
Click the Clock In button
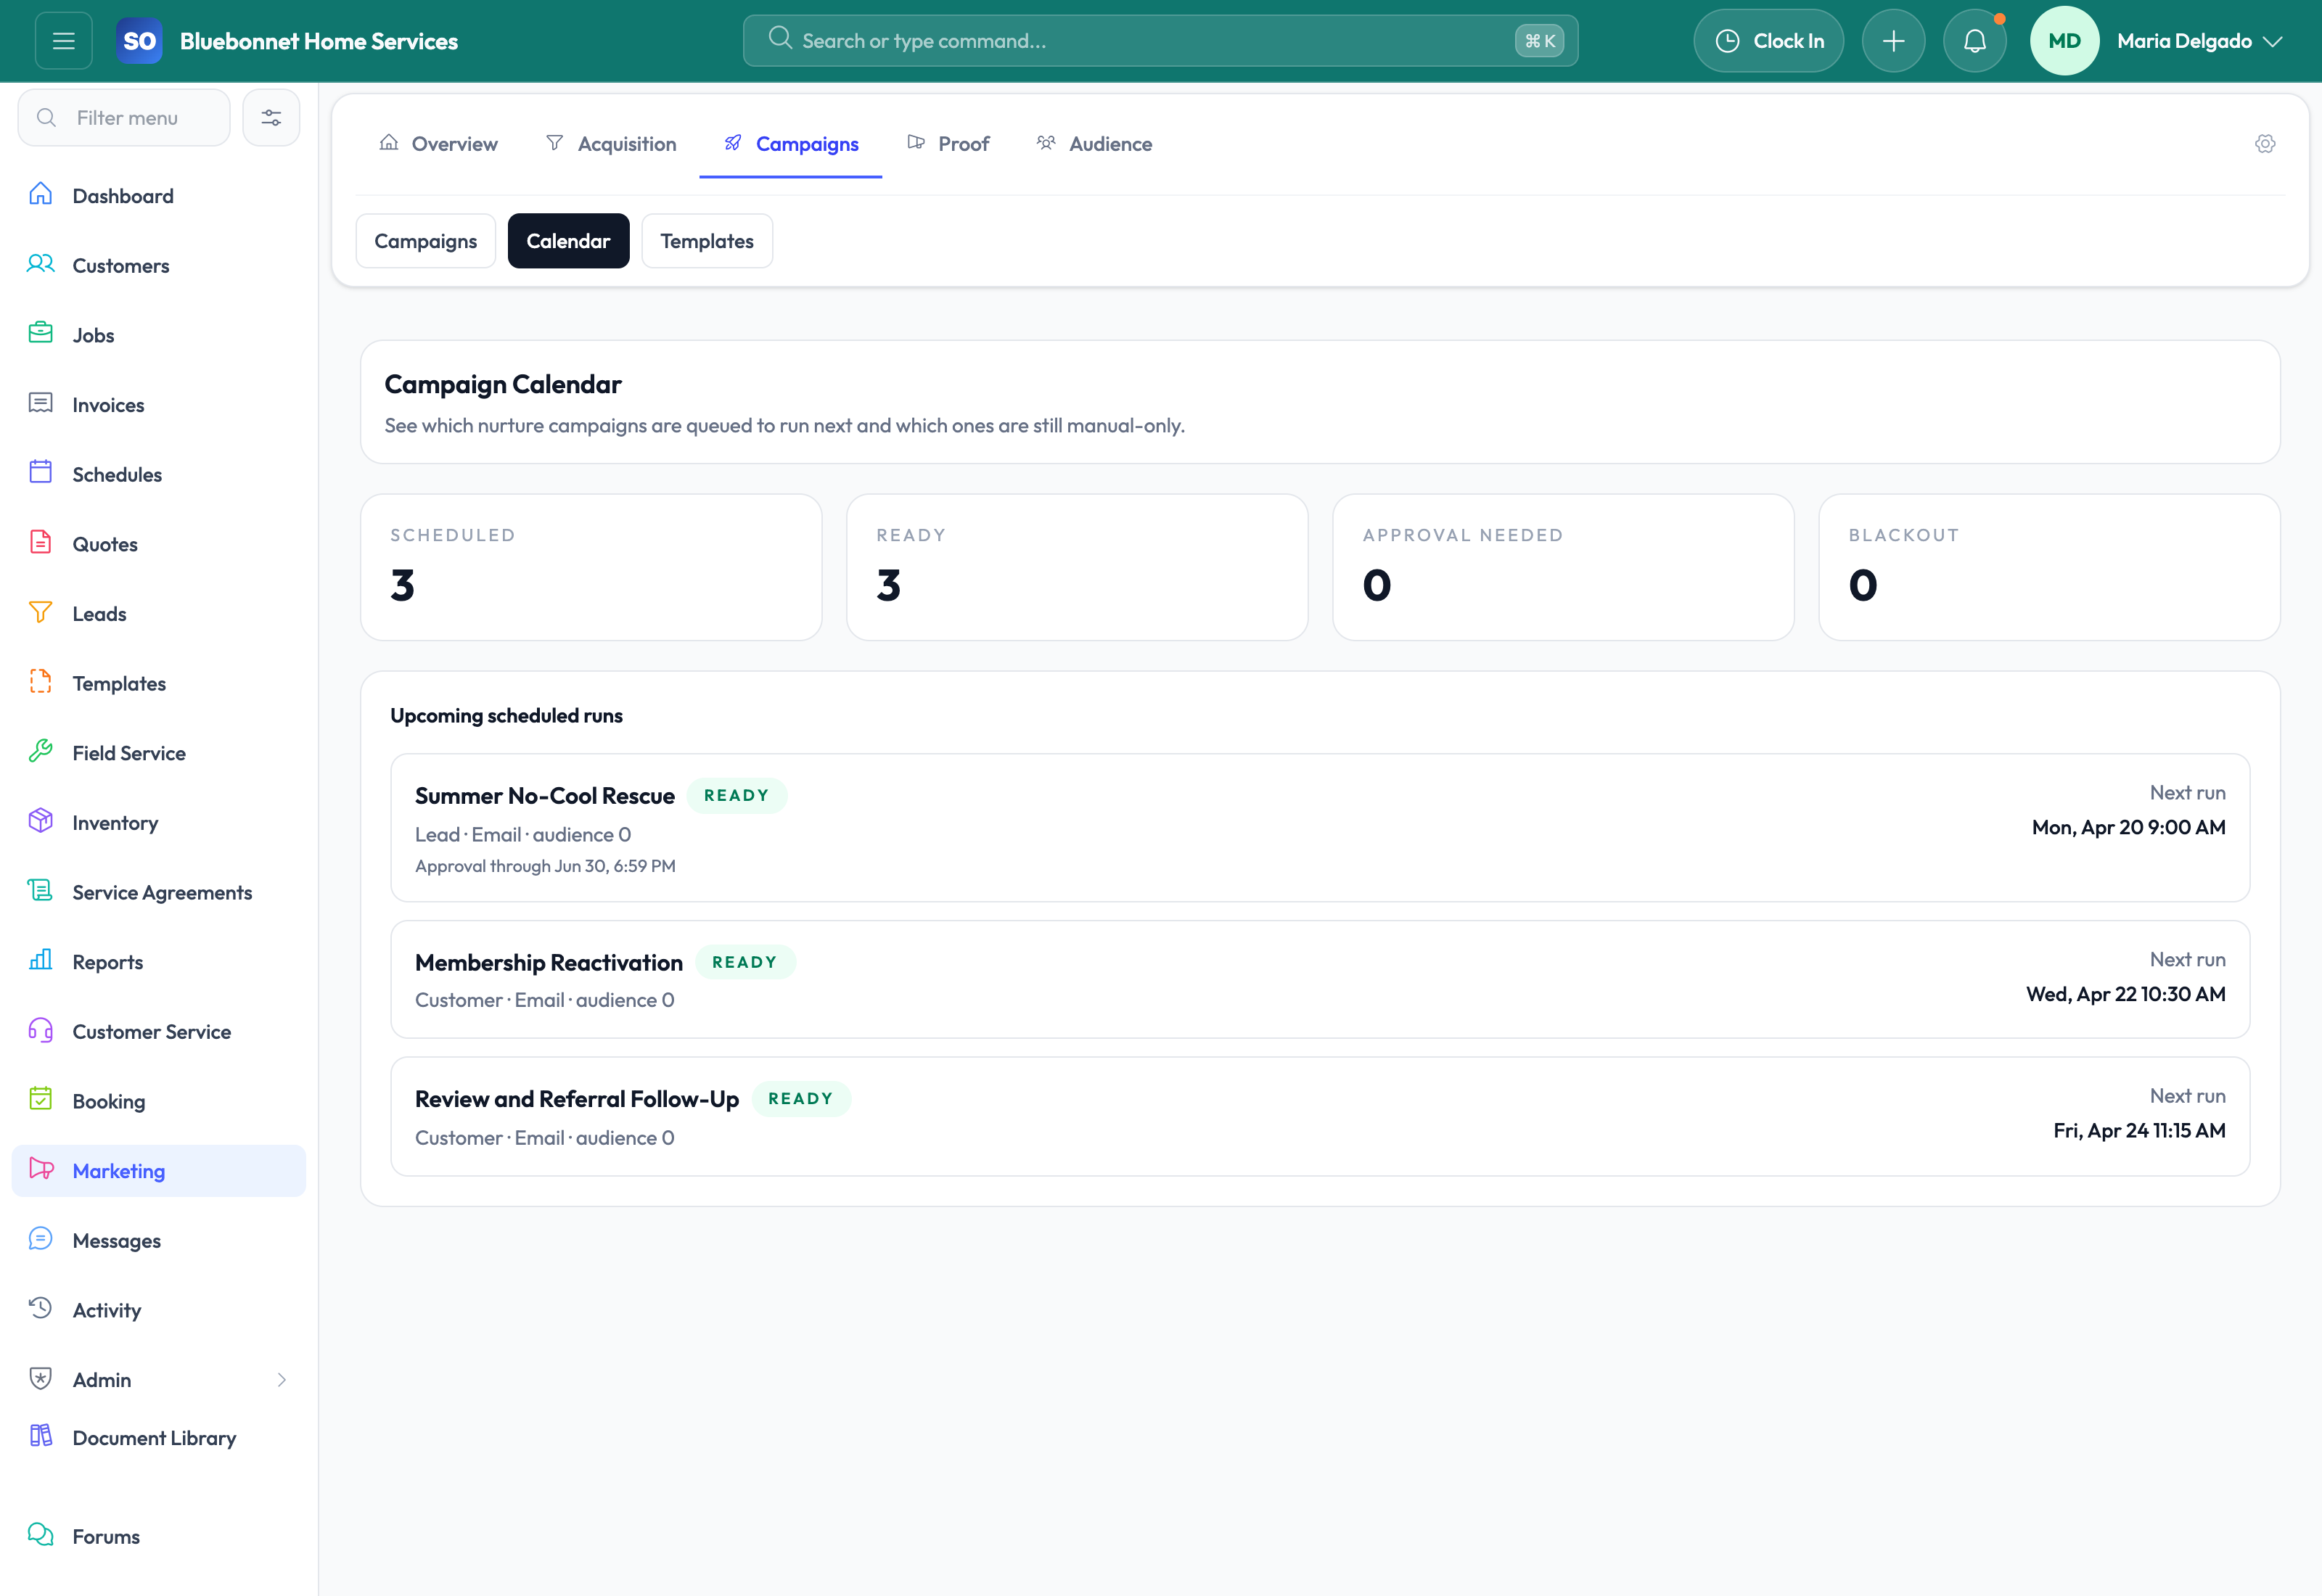[1768, 41]
